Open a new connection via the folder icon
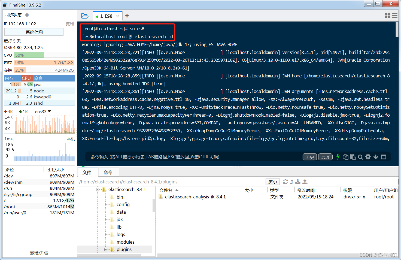 coord(85,16)
